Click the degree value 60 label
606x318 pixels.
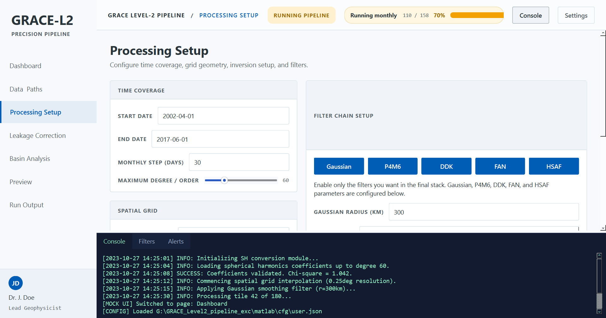coord(286,180)
